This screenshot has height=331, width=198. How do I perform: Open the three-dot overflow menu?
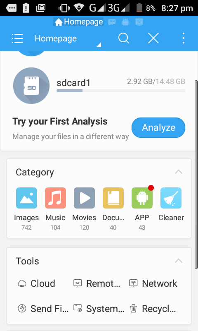[x=184, y=38]
